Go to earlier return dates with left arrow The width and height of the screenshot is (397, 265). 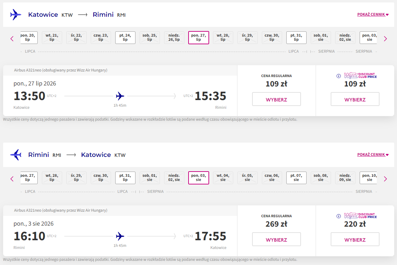tap(12, 179)
